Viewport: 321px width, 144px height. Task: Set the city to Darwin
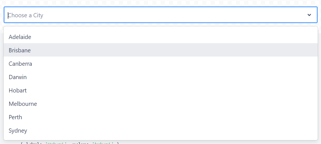pyautogui.click(x=18, y=77)
